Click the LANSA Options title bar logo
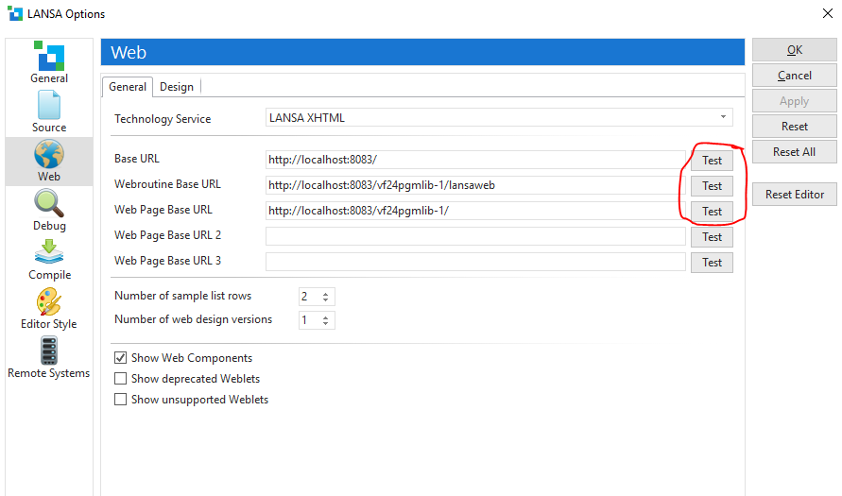Screen dimensions: 842x496 (x=15, y=13)
